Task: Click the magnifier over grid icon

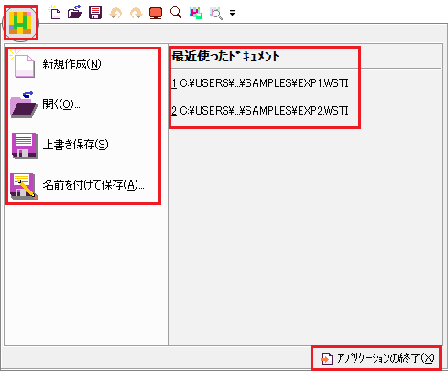Action: tap(216, 14)
